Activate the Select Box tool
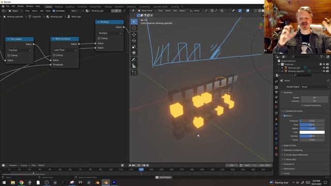This screenshot has width=331, height=186. point(134,22)
